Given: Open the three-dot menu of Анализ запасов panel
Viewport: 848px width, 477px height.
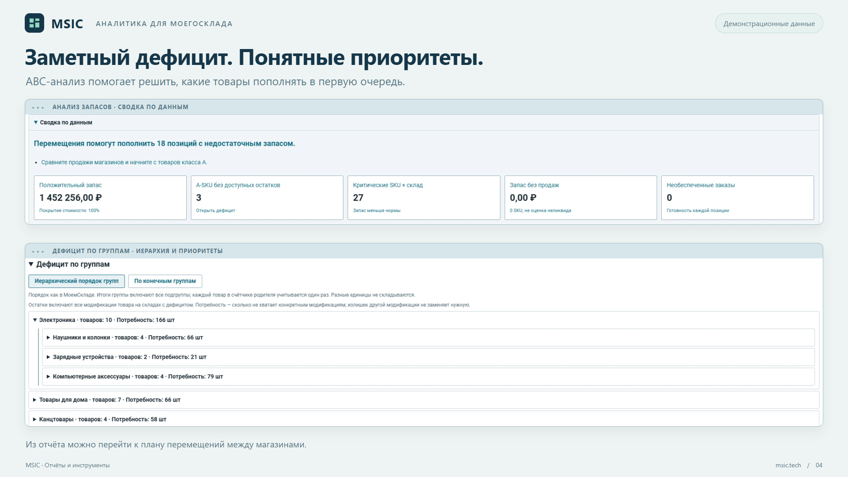Looking at the screenshot, I should click(x=38, y=107).
